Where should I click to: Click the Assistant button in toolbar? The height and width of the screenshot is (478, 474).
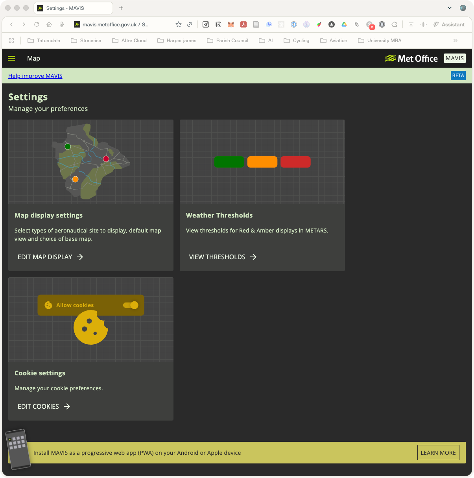[449, 24]
